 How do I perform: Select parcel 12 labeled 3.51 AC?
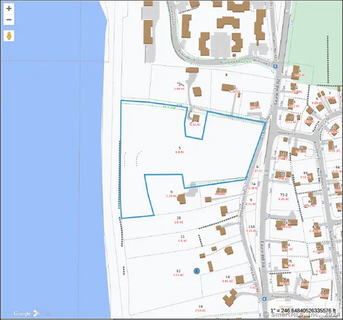click(x=178, y=273)
